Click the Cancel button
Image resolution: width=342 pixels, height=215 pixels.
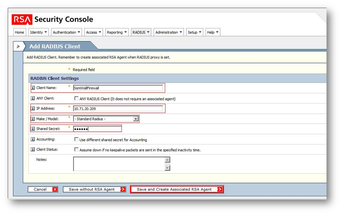43,189
